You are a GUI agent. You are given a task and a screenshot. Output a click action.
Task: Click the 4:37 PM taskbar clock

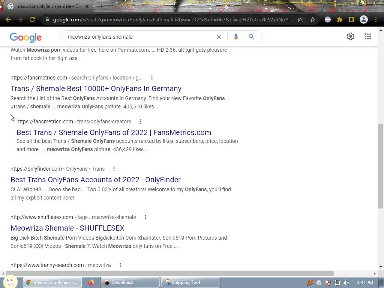[365, 283]
